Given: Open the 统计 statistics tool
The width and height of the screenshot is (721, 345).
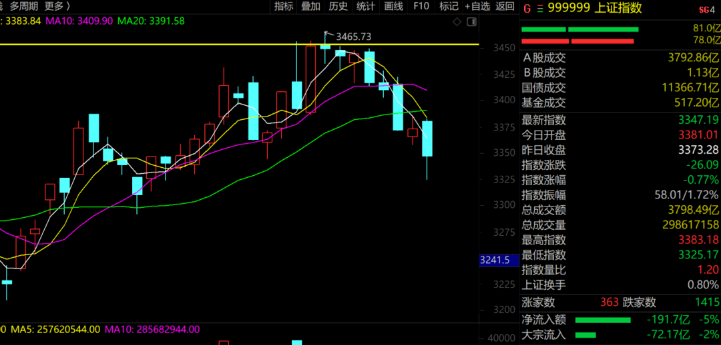Looking at the screenshot, I should pyautogui.click(x=365, y=7).
